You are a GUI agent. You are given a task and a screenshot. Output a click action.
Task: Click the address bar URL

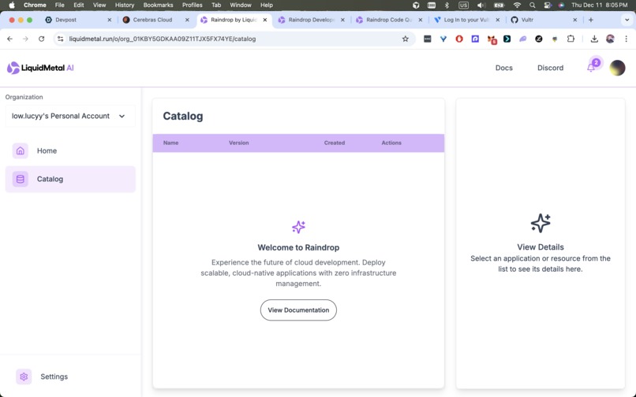[x=163, y=39]
